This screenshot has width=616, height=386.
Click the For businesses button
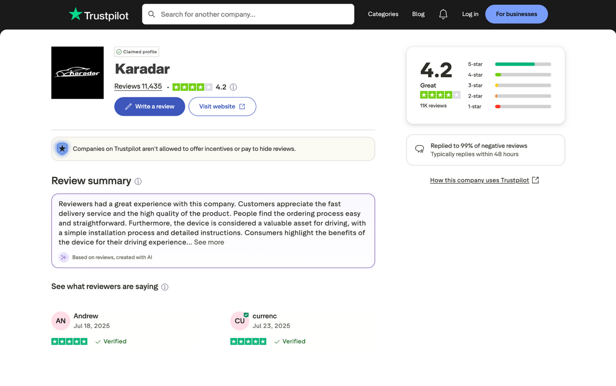(516, 14)
